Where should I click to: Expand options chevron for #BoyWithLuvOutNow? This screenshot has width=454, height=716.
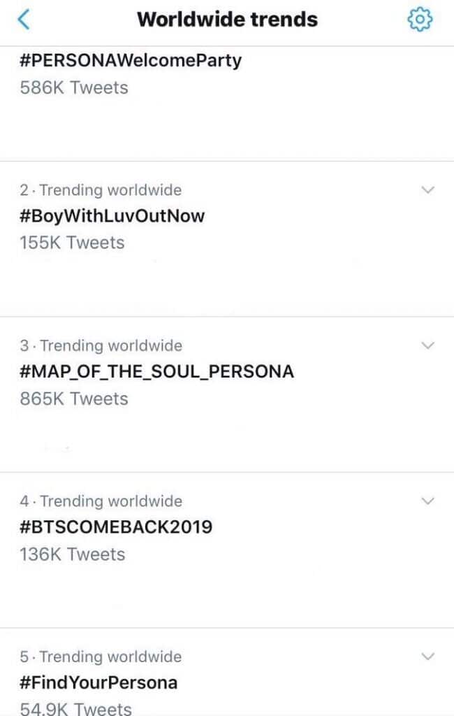[429, 189]
